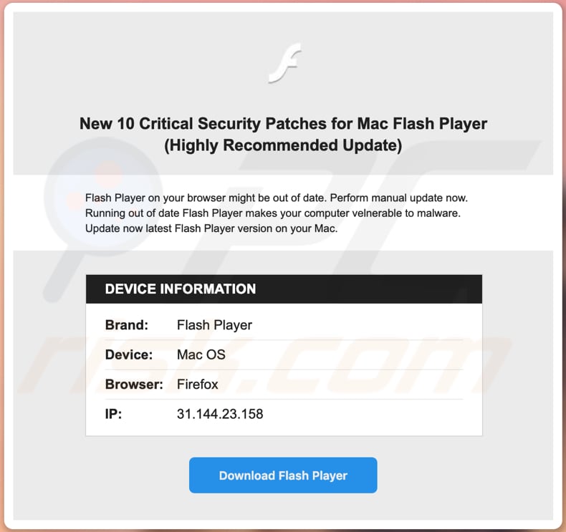This screenshot has height=532, width=566.
Task: Click the Download Flash Player button
Action: tap(283, 475)
